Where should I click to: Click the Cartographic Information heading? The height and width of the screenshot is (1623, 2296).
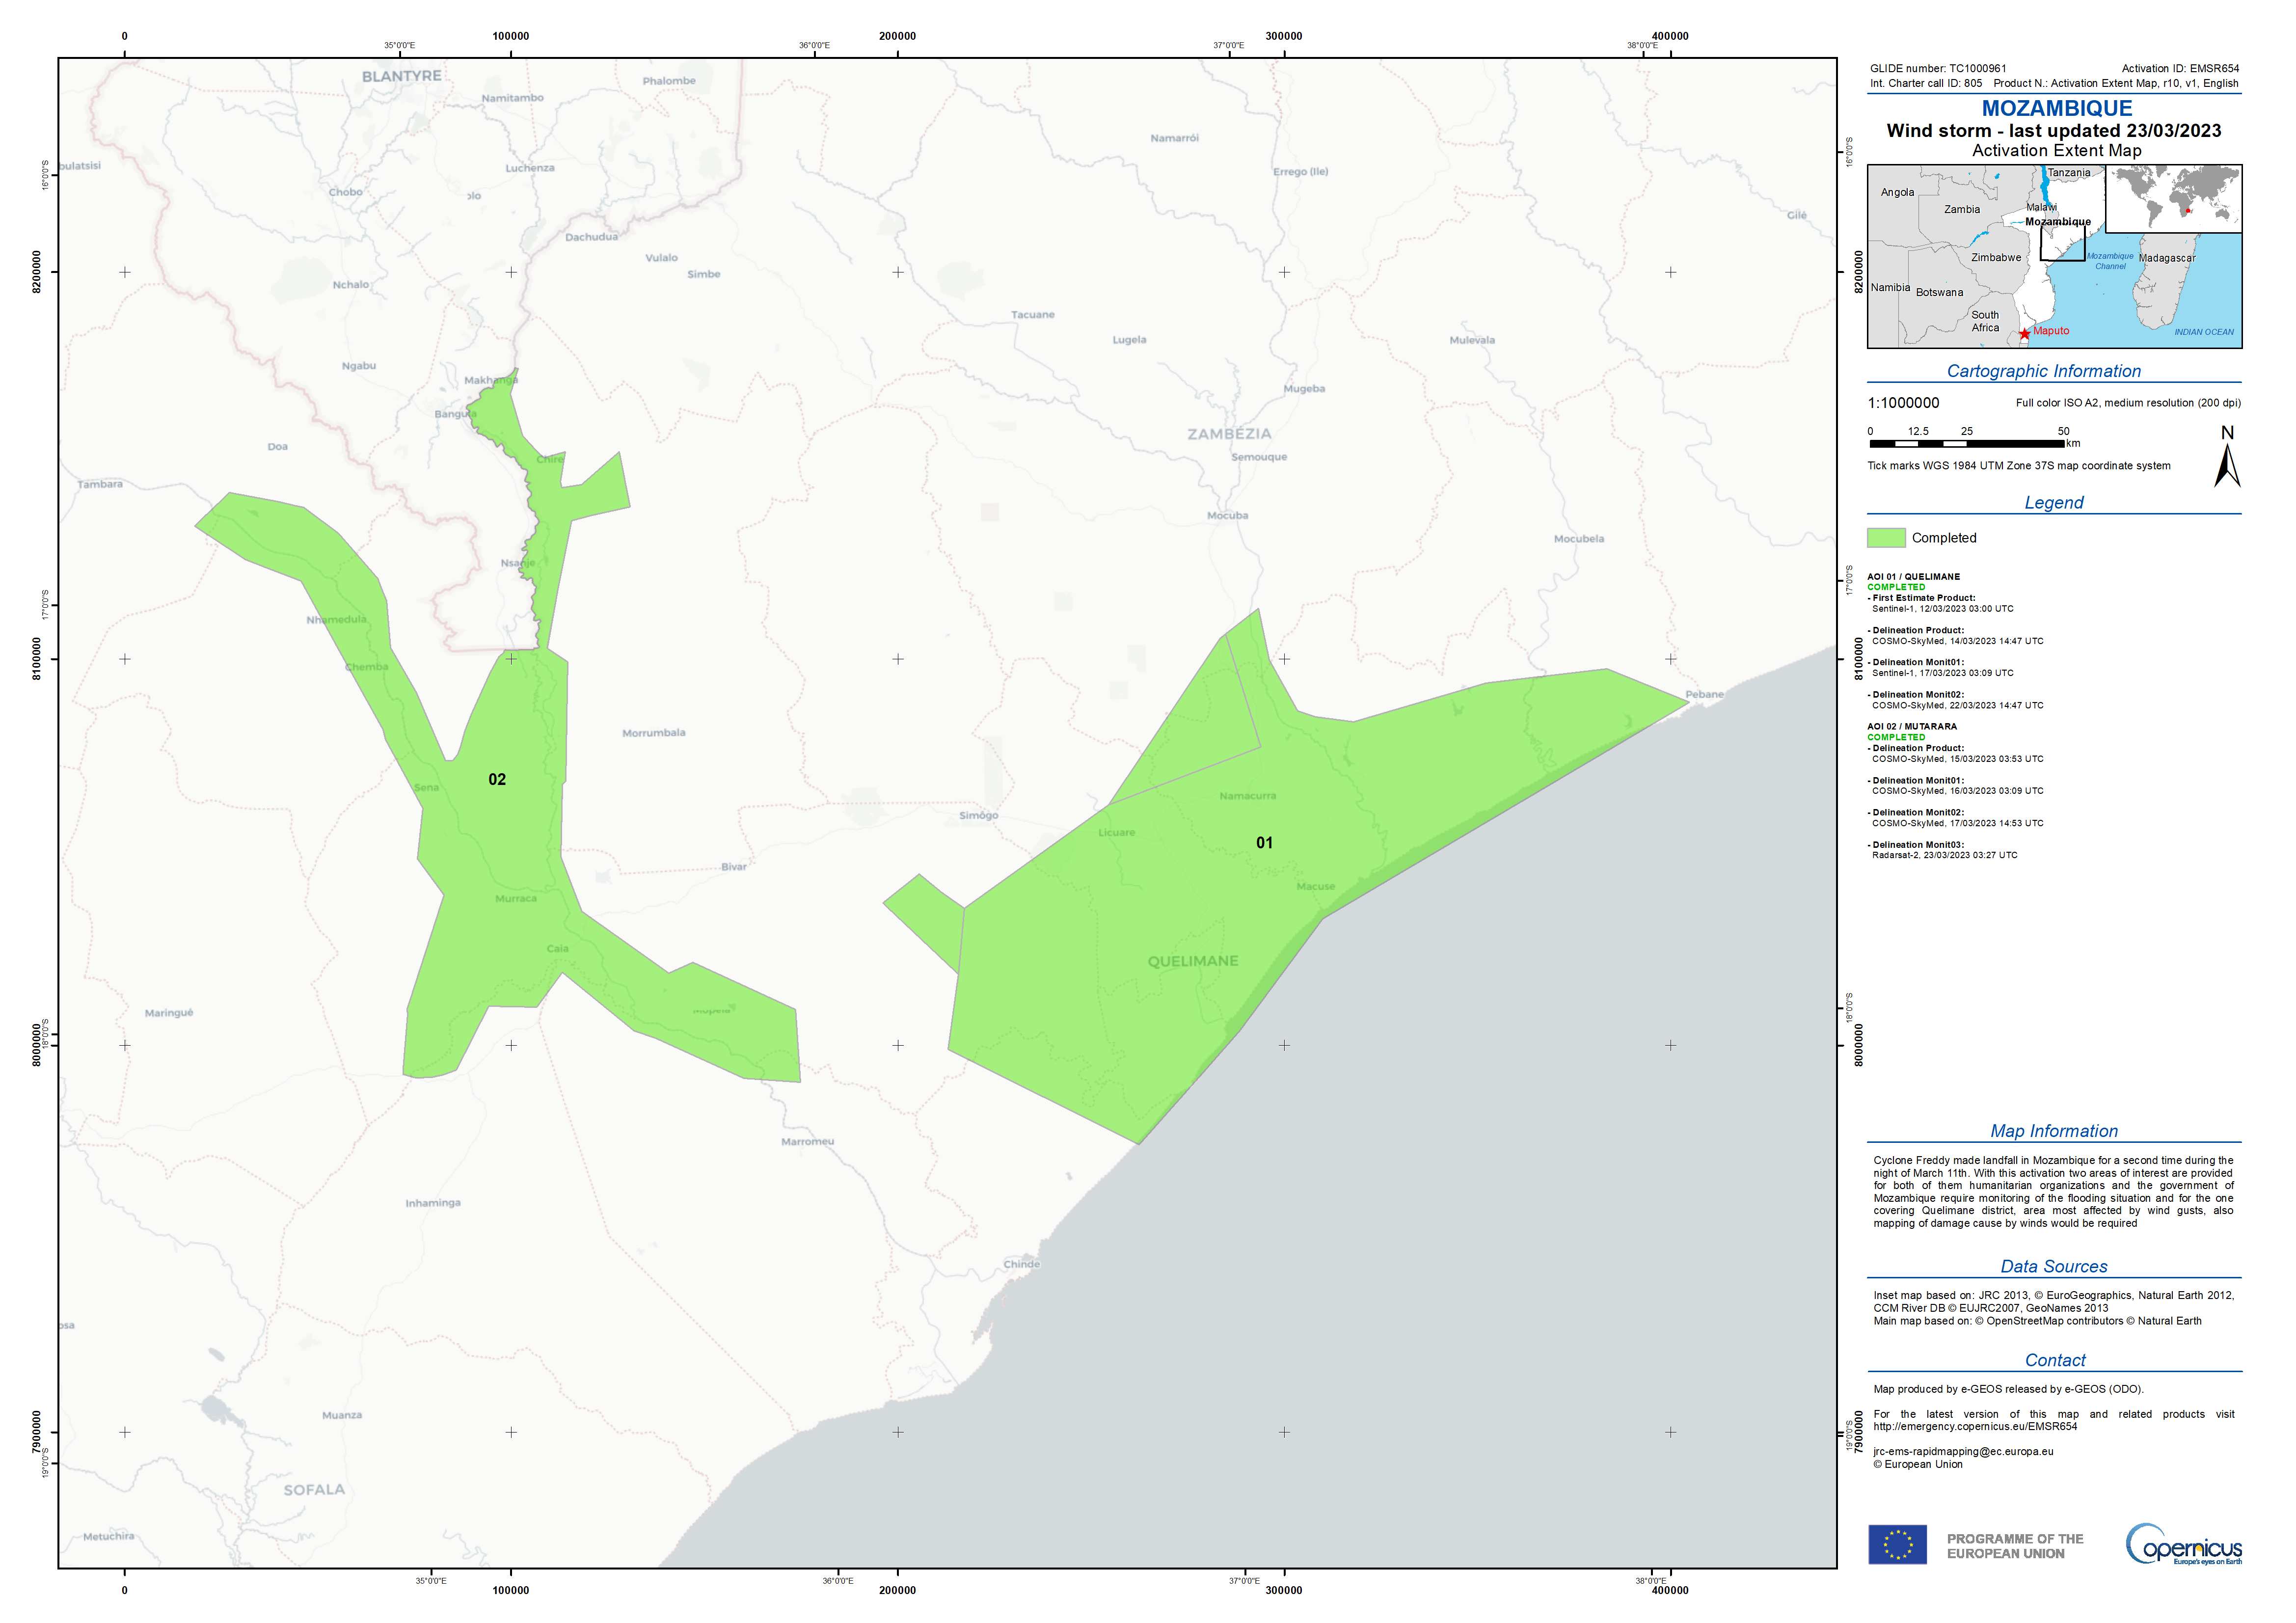(2043, 371)
